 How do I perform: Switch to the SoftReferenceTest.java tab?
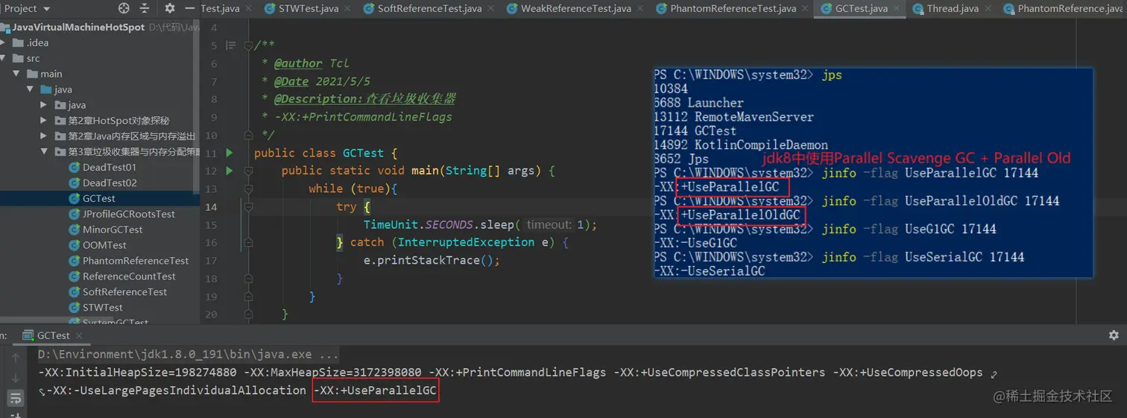pos(429,9)
